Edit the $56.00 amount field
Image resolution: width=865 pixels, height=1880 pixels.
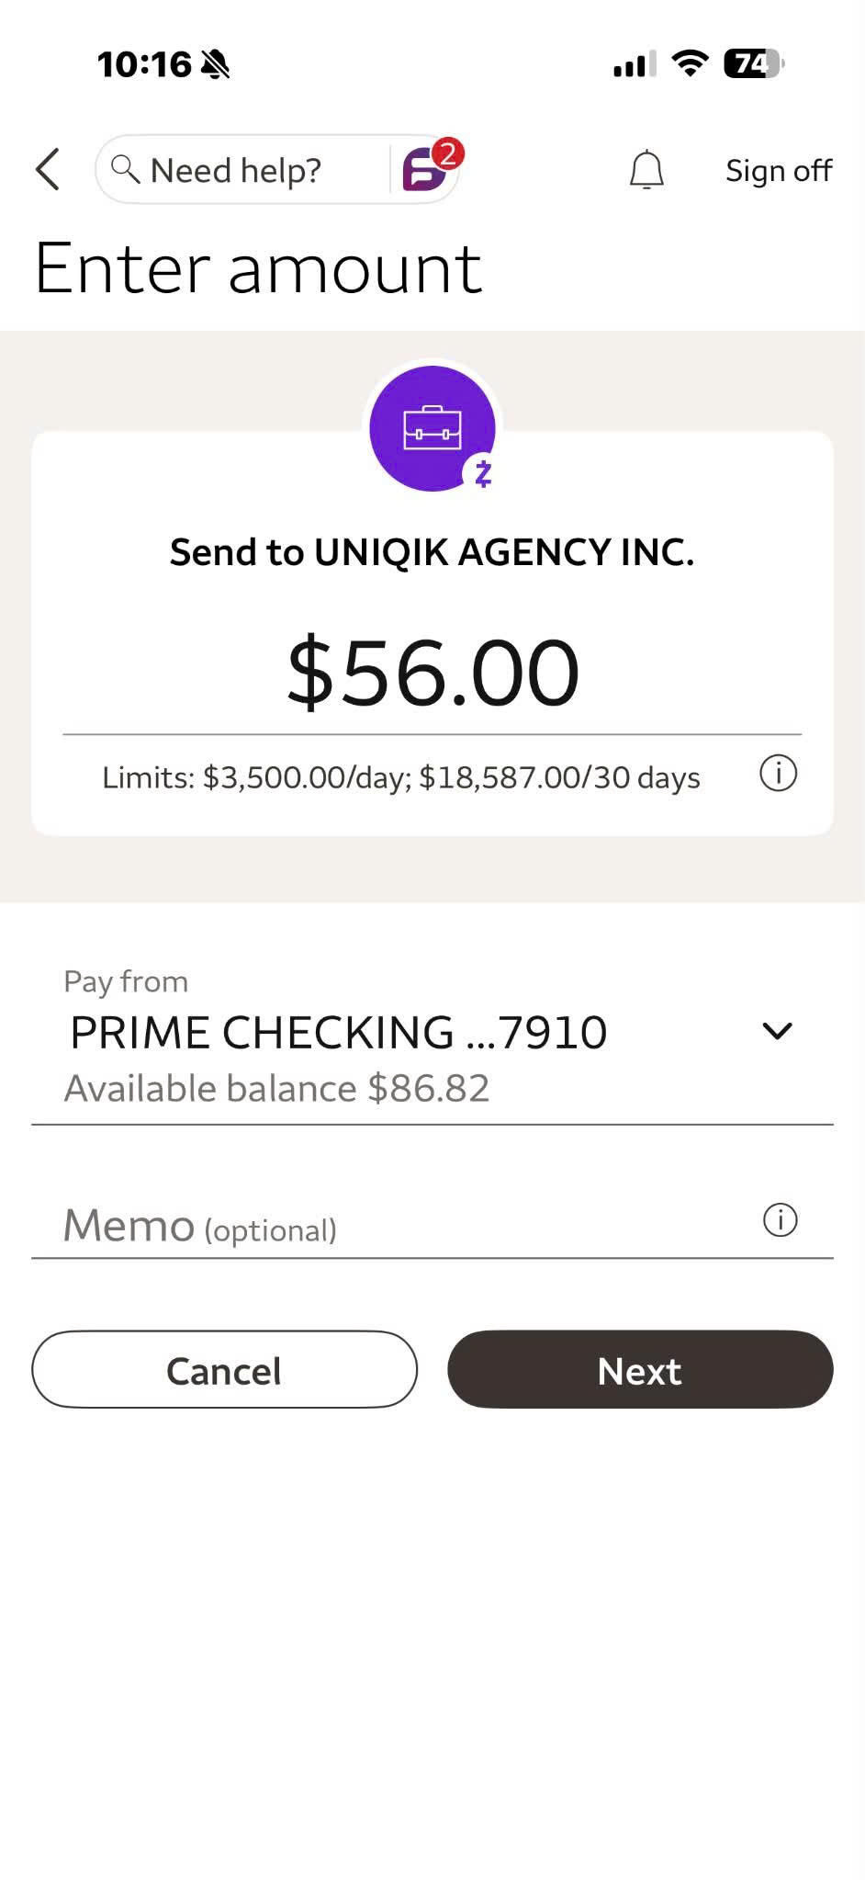click(432, 673)
